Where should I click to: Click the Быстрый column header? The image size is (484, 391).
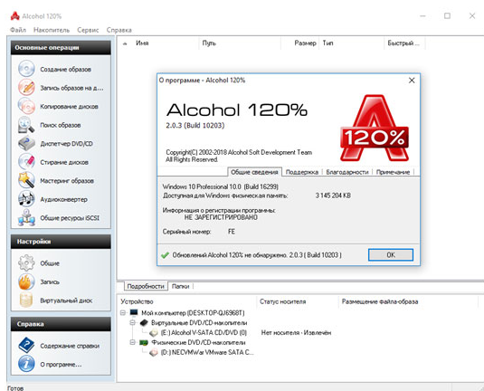pos(404,43)
